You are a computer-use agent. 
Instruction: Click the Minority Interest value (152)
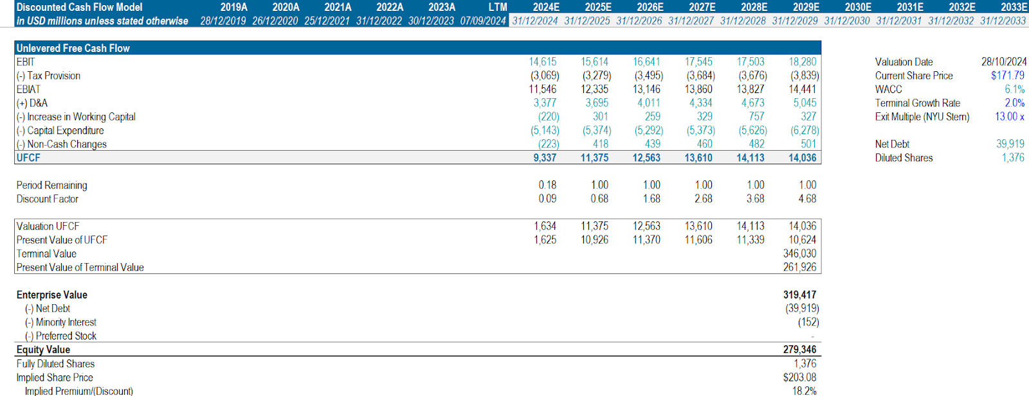[x=808, y=322]
